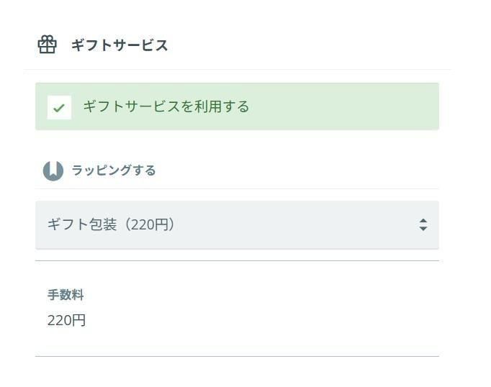
Task: Click the 手数料 label
Action: [66, 295]
